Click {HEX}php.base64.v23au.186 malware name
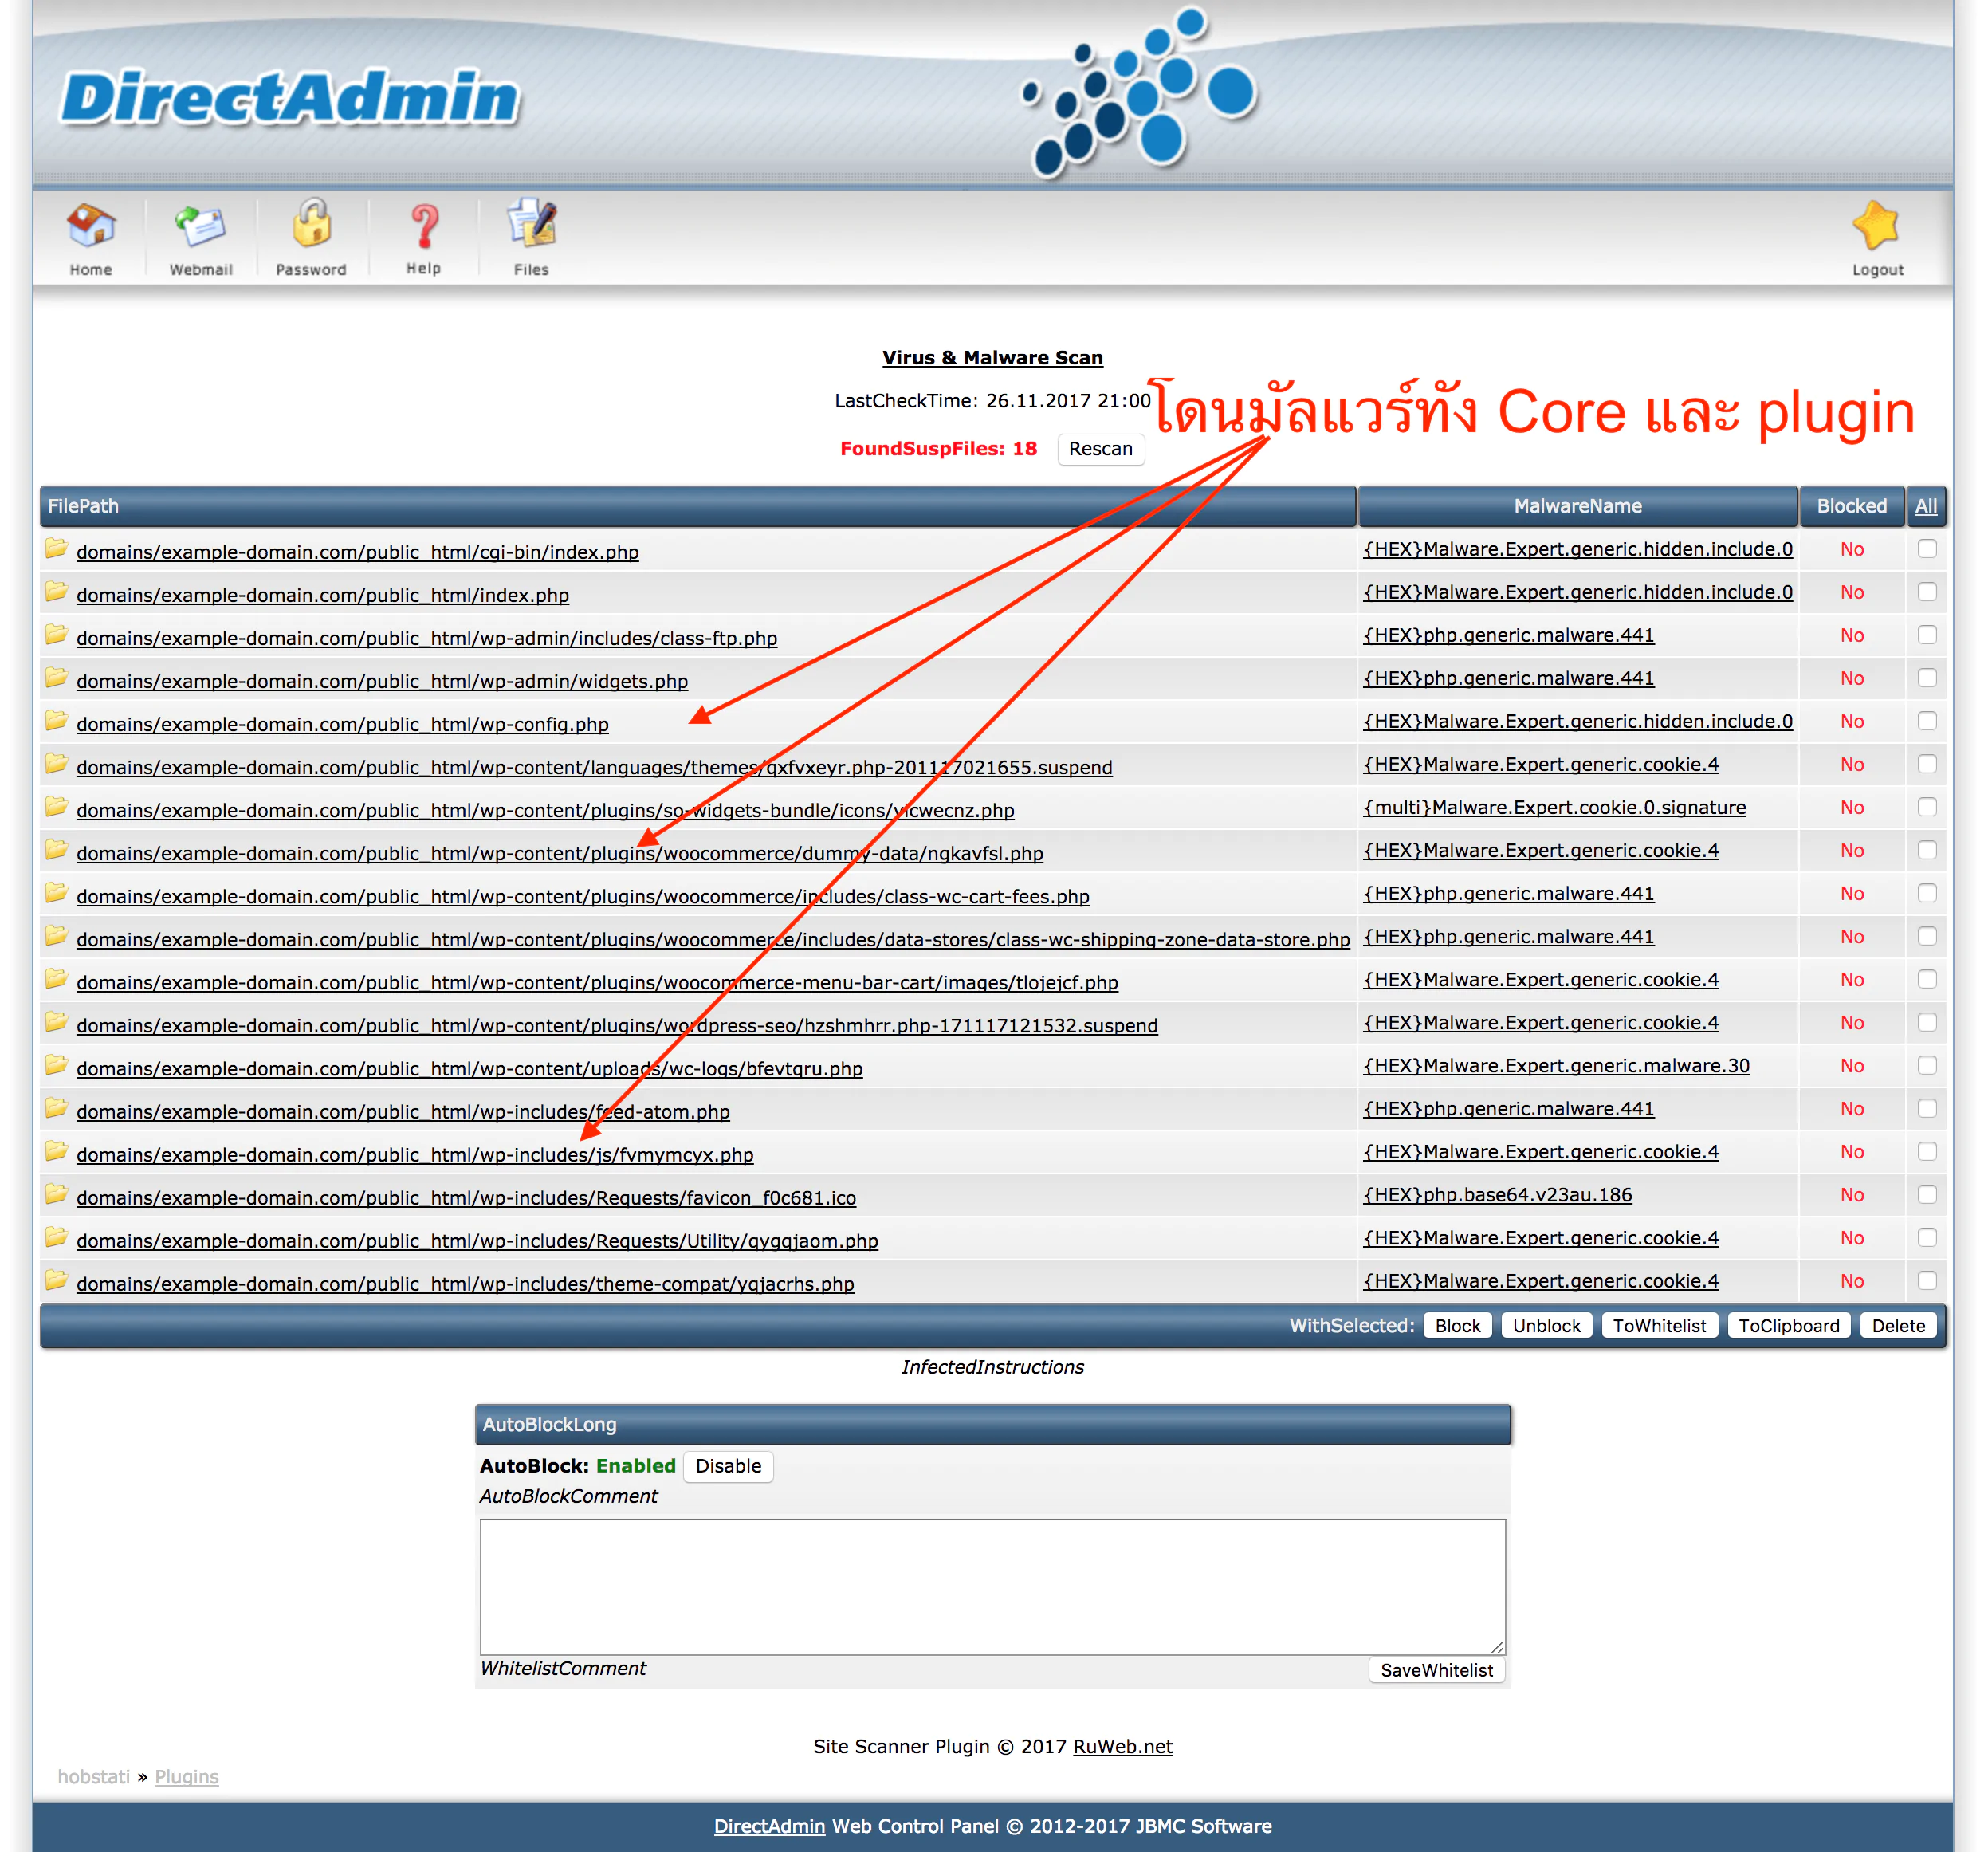The height and width of the screenshot is (1852, 1988). (x=1497, y=1194)
